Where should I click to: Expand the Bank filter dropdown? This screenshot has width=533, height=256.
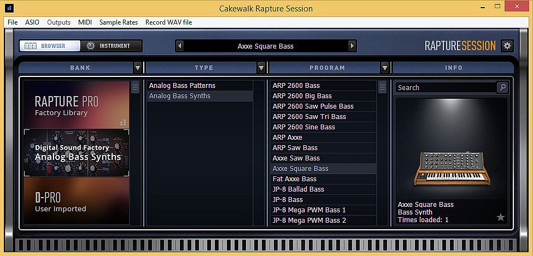tap(138, 68)
